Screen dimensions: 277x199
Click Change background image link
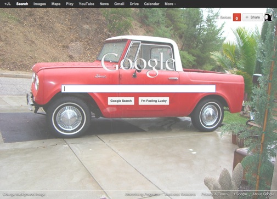tap(24, 195)
